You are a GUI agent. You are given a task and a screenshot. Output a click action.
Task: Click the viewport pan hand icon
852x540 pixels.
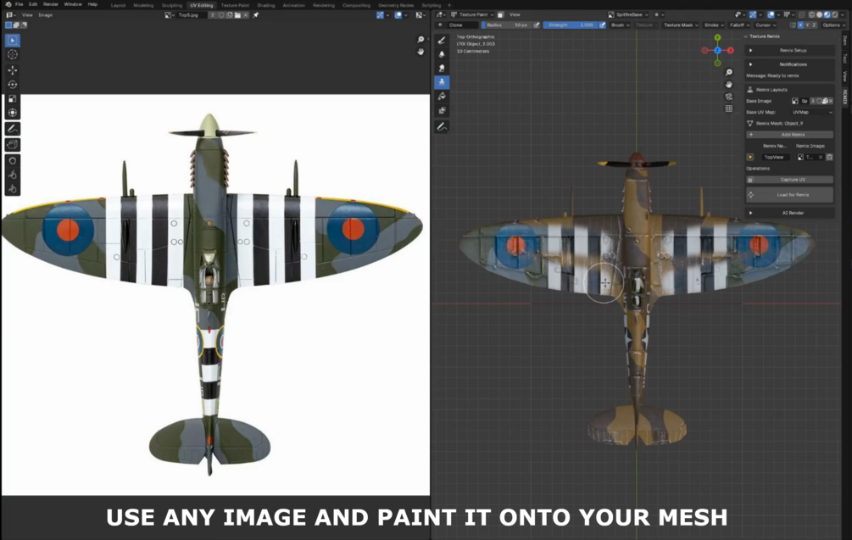point(729,85)
